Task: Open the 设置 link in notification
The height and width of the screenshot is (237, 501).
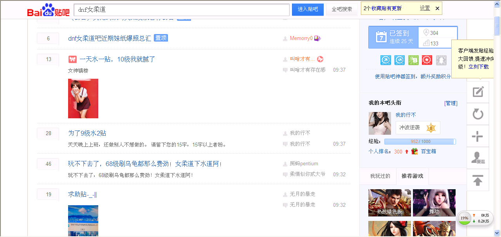Action: (425, 8)
